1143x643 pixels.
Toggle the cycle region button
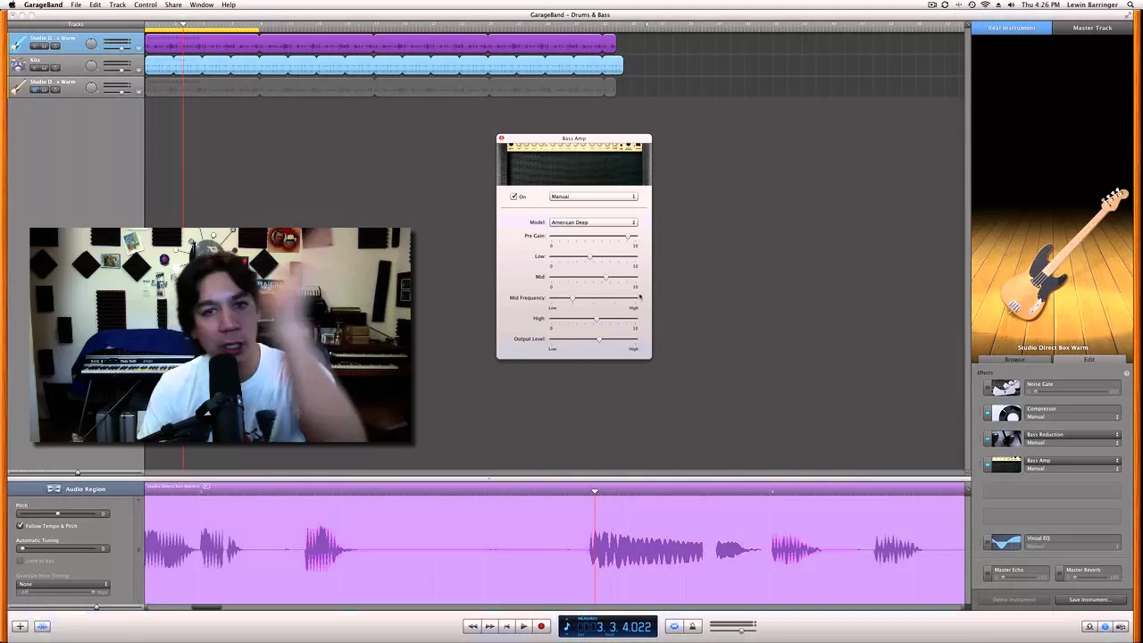[674, 627]
